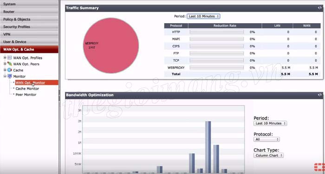Open the WAN Opt. Monitor page
This screenshot has width=325, height=174.
(x=31, y=83)
